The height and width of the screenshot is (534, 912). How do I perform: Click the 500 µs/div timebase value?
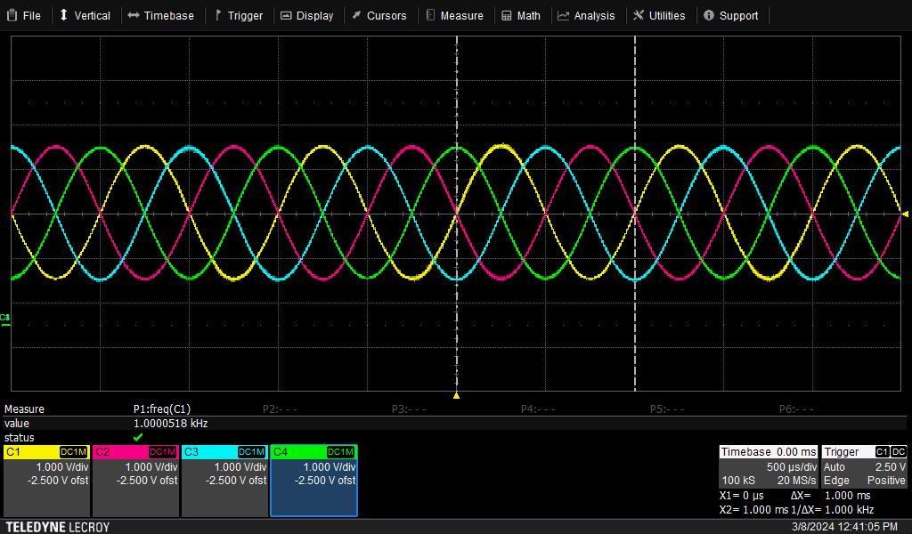pos(792,467)
